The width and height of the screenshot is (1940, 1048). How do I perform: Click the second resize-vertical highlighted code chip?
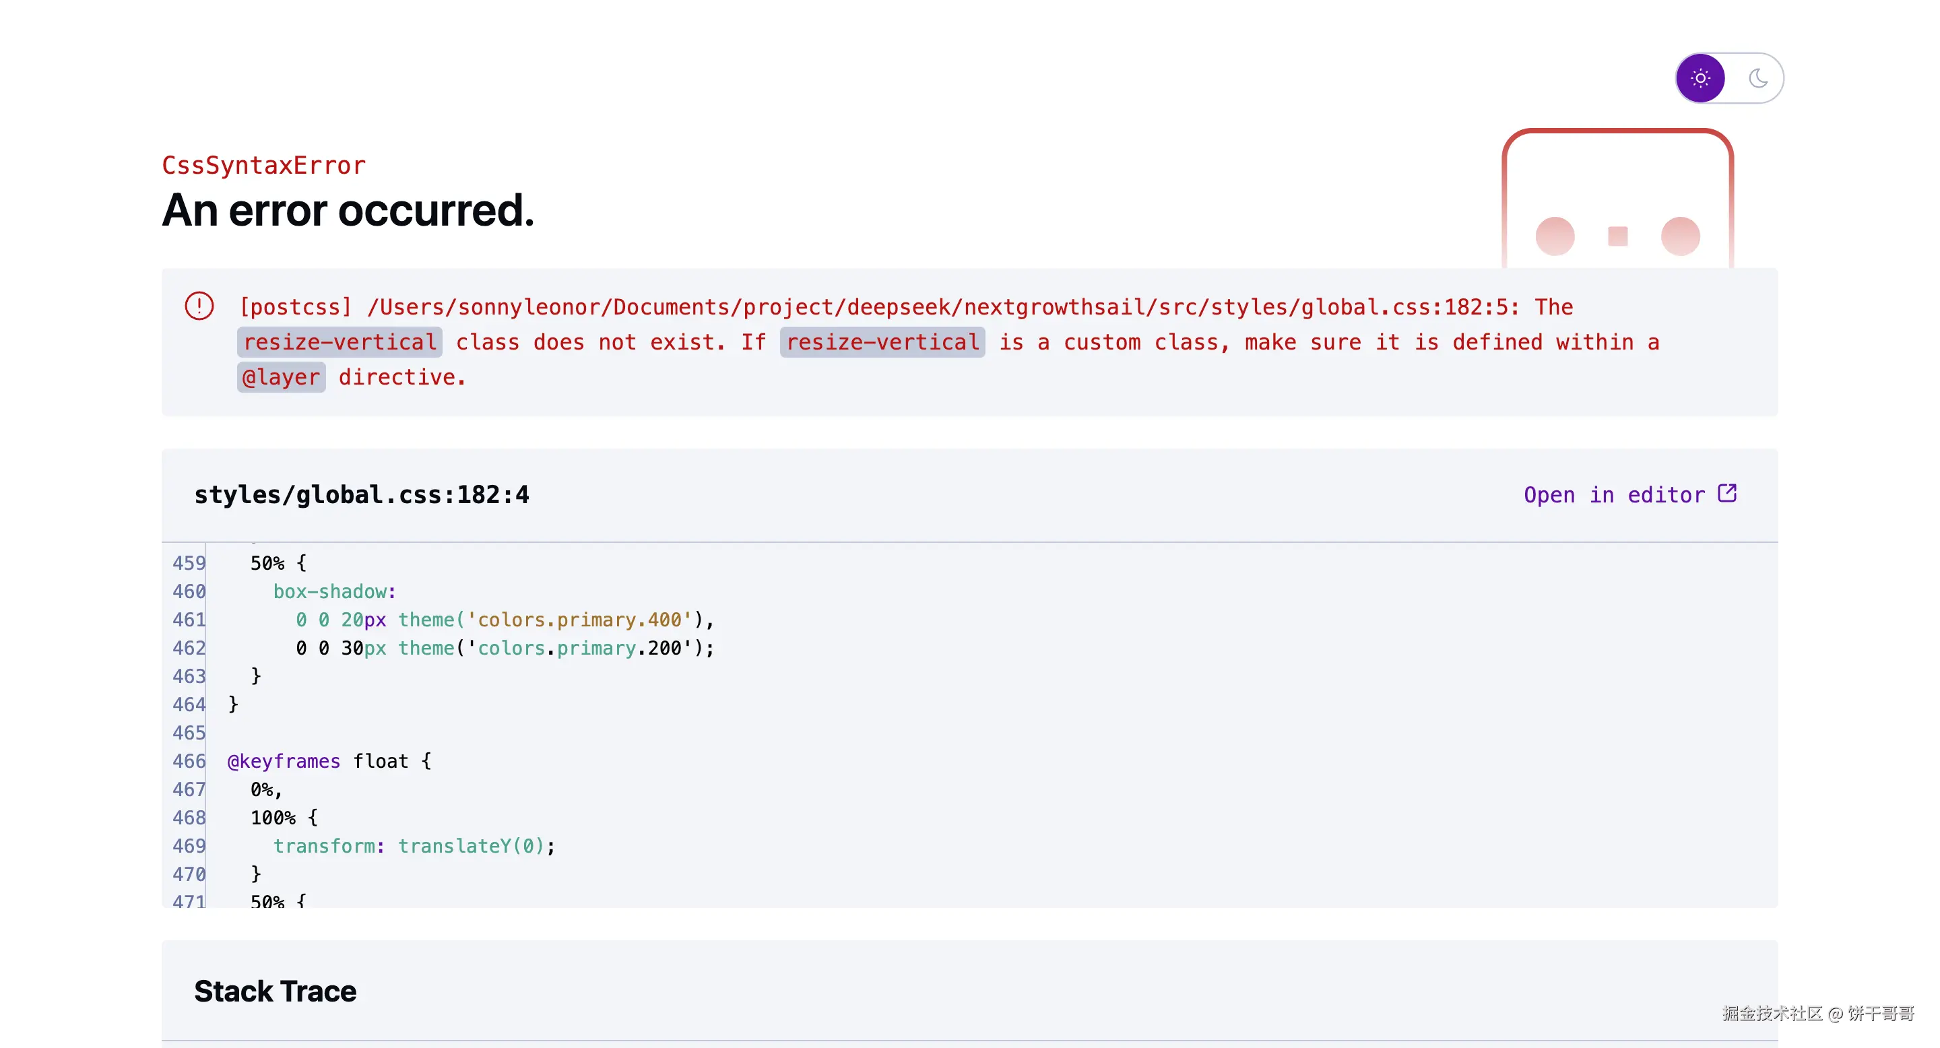coord(882,341)
